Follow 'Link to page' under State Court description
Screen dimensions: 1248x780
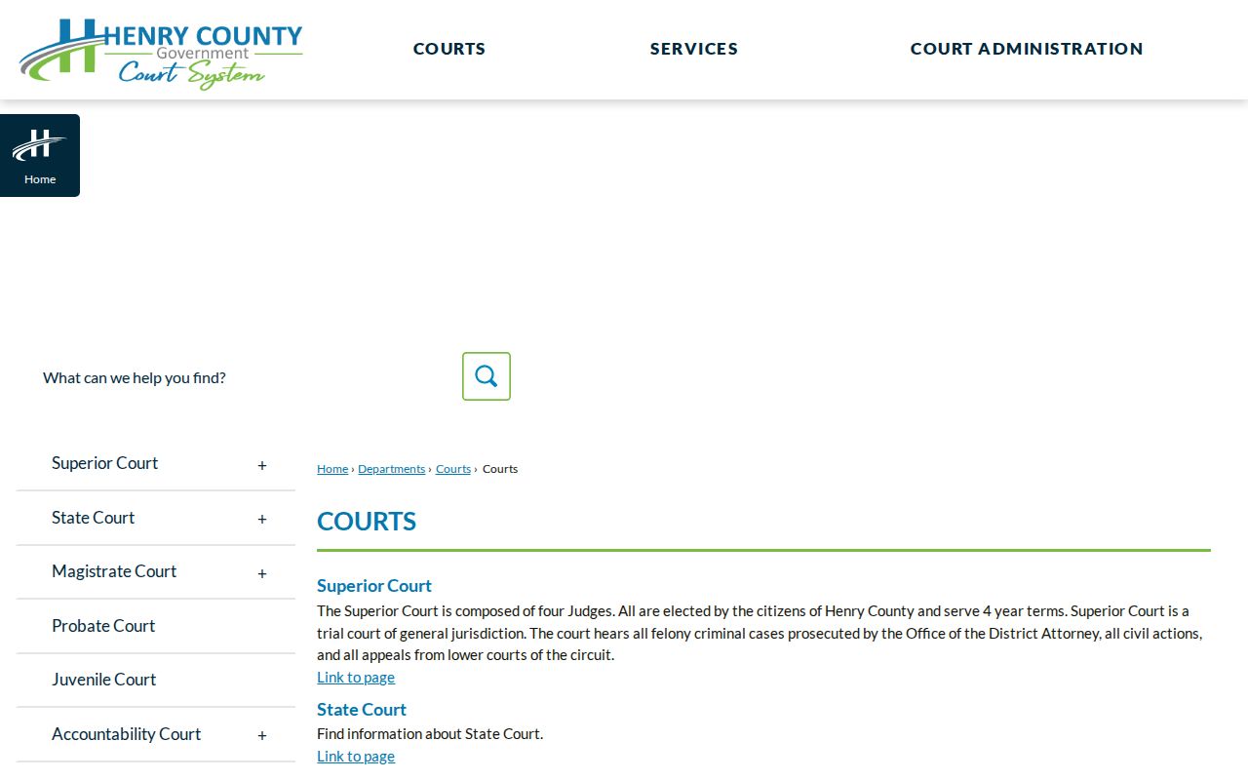(356, 757)
